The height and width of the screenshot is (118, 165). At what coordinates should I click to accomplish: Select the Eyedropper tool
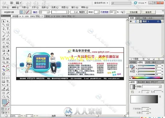(x=4, y=54)
